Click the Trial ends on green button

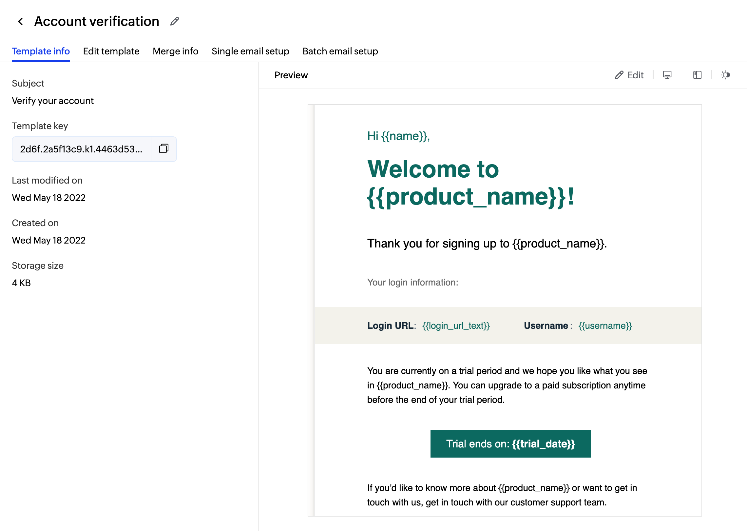[510, 443]
